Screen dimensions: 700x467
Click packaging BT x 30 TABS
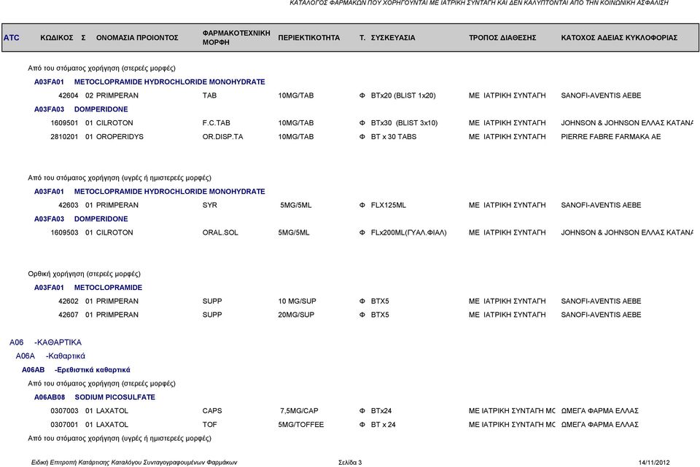coord(394,136)
